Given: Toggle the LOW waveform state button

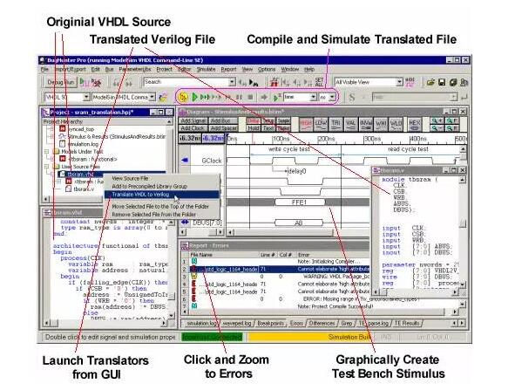Looking at the screenshot, I should (321, 124).
